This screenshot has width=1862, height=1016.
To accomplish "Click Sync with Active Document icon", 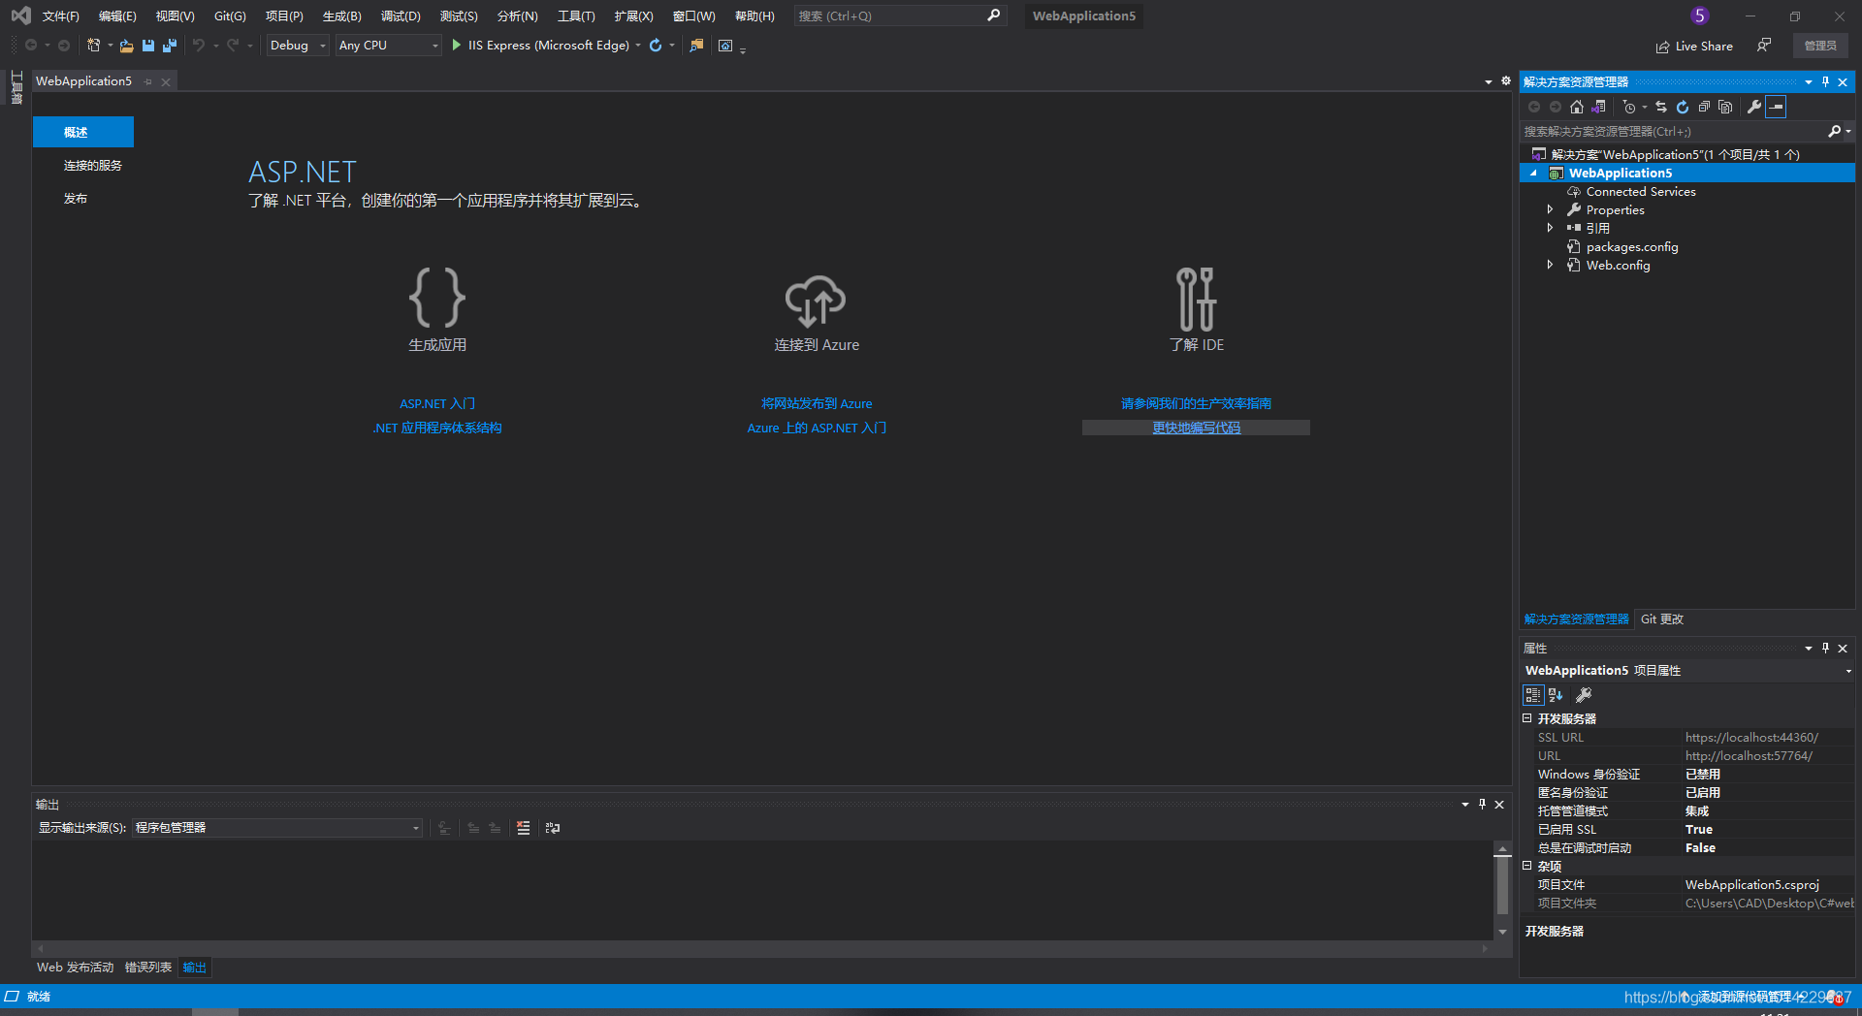I will click(x=1661, y=107).
